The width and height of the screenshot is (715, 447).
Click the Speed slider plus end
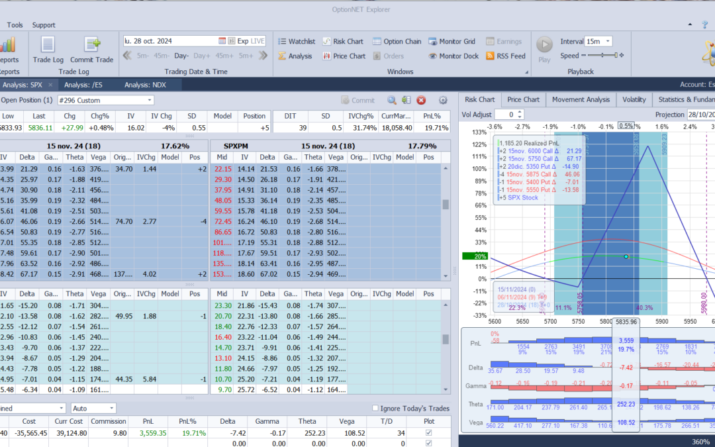[x=622, y=55]
